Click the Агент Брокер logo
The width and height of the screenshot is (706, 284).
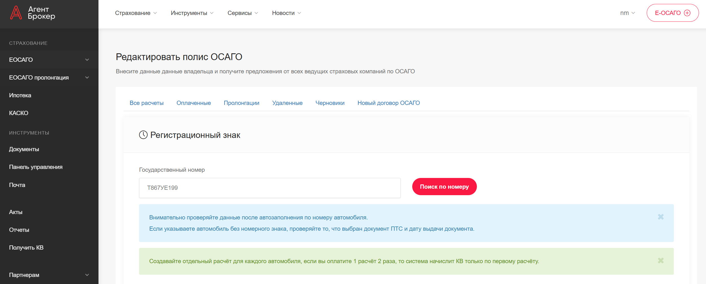point(33,13)
